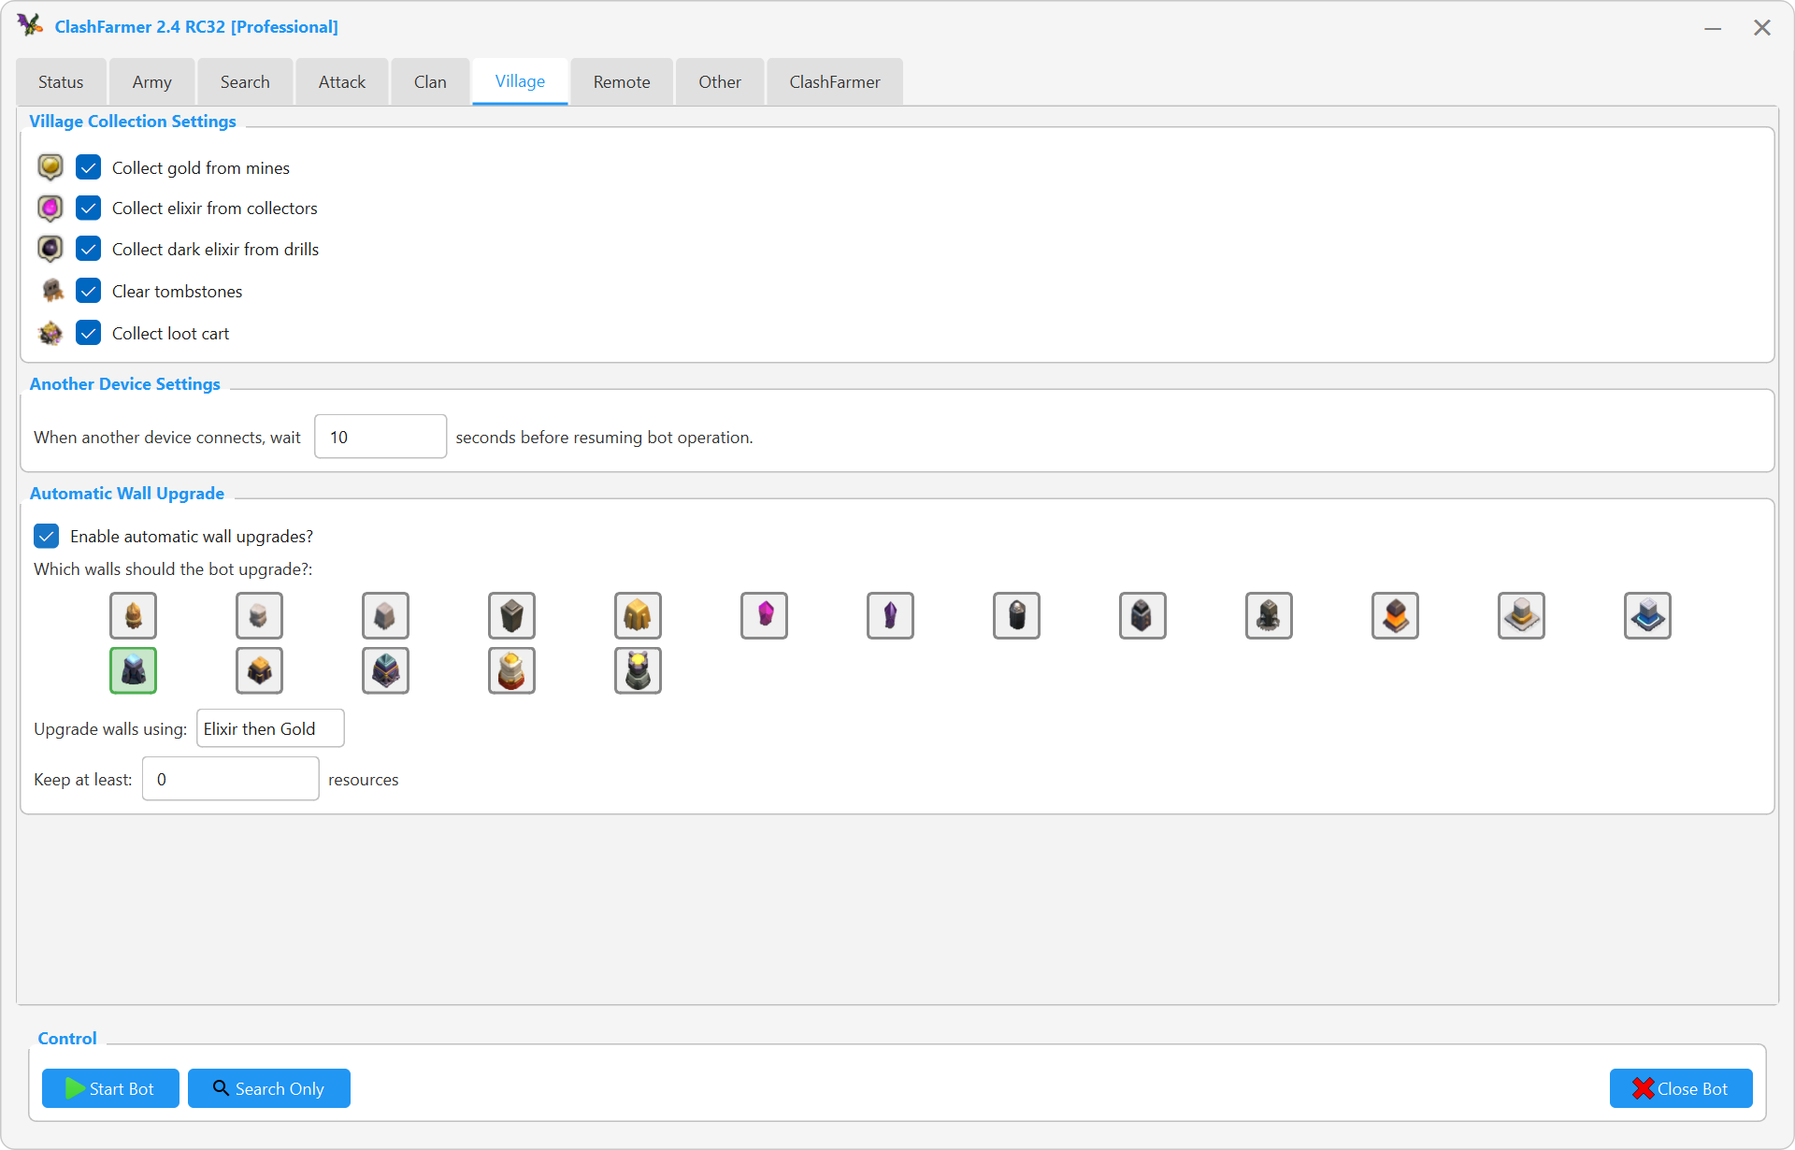Click the Start Bot button
The height and width of the screenshot is (1150, 1795).
tap(110, 1088)
